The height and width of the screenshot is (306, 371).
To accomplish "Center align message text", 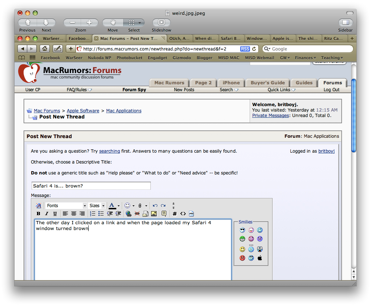I will click(x=74, y=214).
